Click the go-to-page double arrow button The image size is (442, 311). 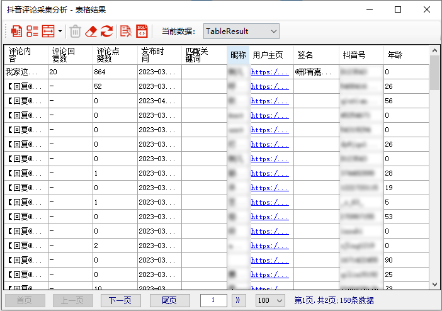pos(238,300)
